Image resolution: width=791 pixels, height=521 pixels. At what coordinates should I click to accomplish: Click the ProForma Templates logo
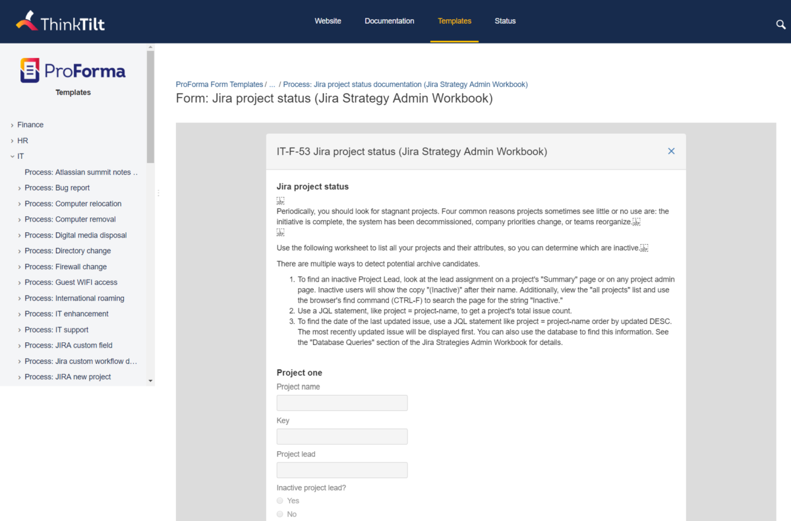pyautogui.click(x=73, y=70)
